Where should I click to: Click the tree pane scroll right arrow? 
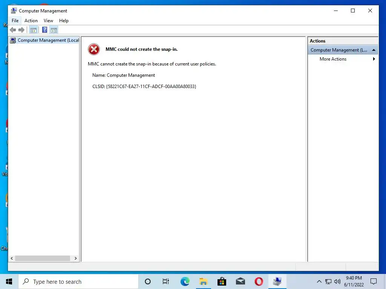[x=75, y=258]
